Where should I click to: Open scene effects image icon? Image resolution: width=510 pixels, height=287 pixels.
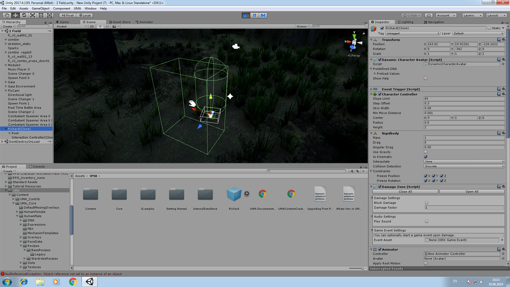point(114,26)
